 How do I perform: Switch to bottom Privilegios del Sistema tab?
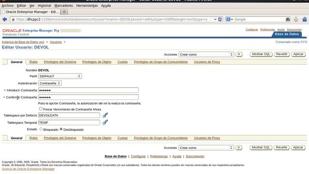[60, 138]
